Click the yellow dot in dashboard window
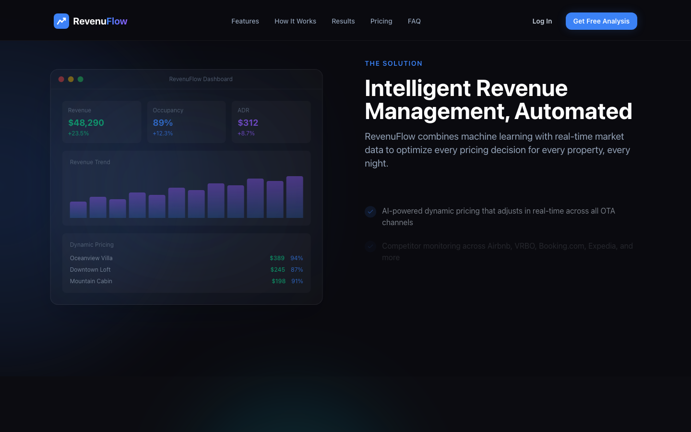691x432 pixels. [x=71, y=79]
